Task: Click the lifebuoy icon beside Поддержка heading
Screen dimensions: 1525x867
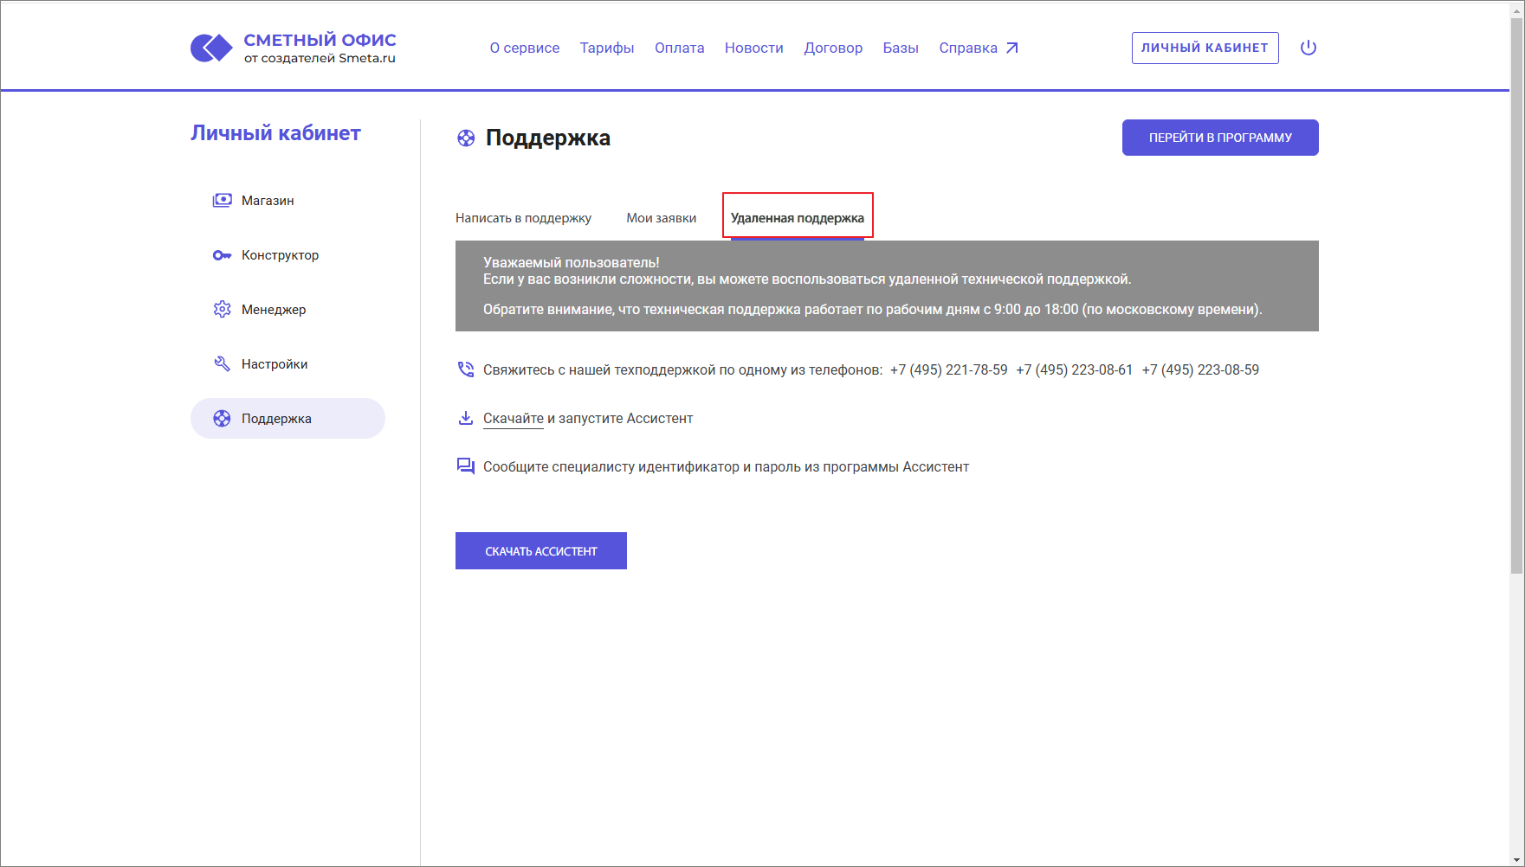Action: (466, 138)
